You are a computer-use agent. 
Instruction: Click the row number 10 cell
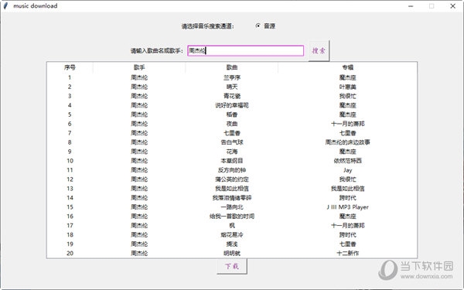[70, 161]
